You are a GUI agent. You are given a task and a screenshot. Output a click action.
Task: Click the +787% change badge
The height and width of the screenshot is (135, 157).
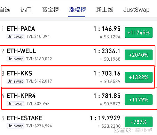tap(139, 122)
